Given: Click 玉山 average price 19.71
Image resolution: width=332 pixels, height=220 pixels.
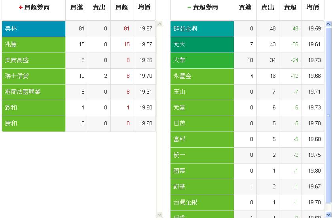Looking at the screenshot, I should [315, 92].
